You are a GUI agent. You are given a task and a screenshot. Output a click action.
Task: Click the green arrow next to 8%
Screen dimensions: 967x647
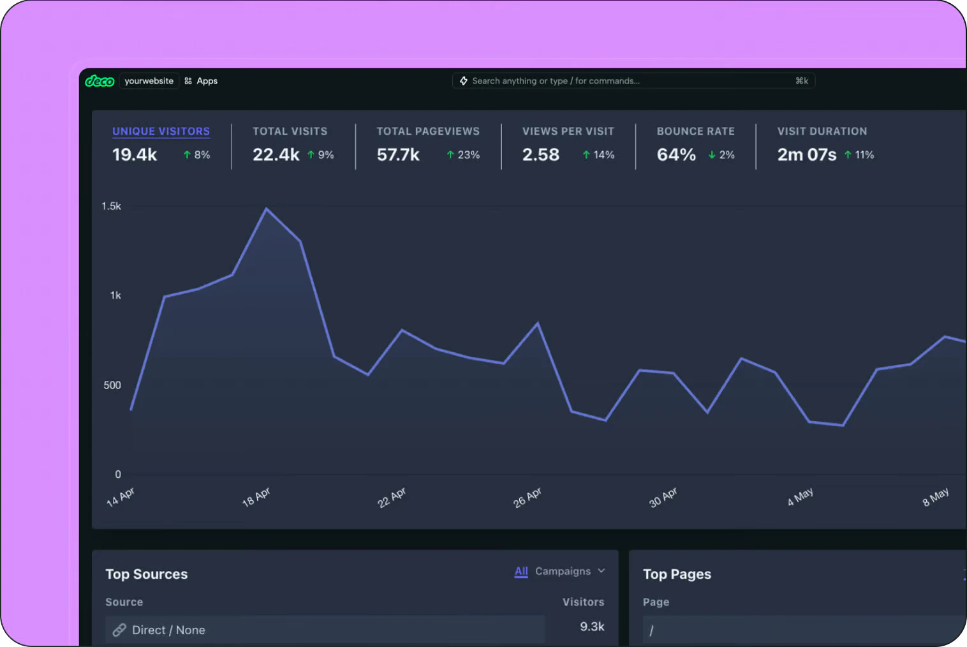coord(187,155)
